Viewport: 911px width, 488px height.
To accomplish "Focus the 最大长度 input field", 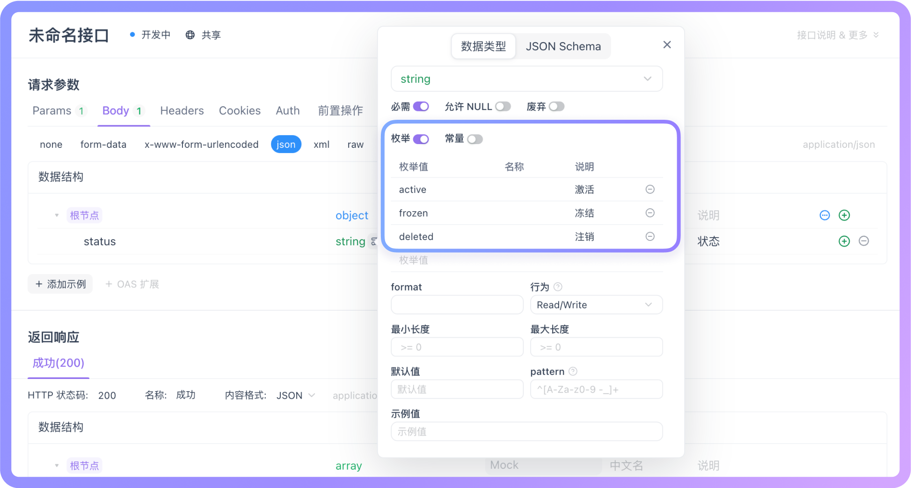I will [596, 347].
